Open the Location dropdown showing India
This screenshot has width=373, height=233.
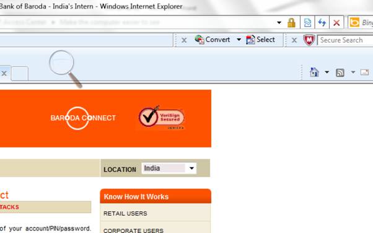[169, 169]
